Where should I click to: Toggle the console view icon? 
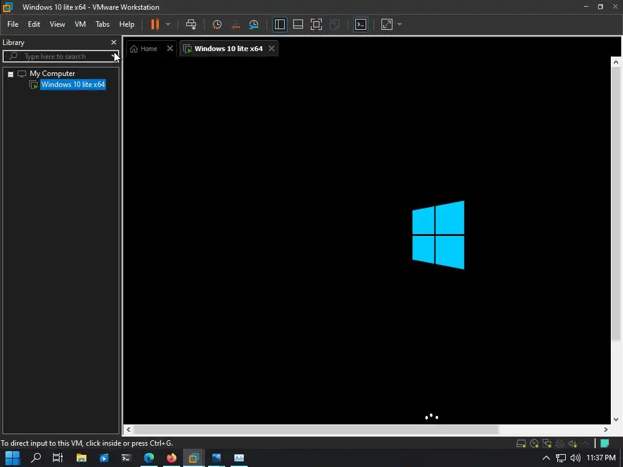(x=361, y=24)
